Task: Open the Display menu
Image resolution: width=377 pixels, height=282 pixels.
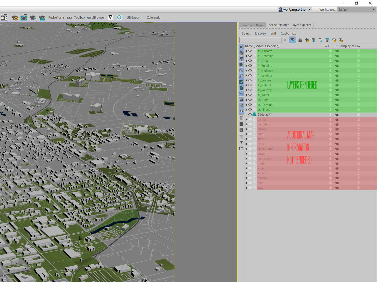Action: click(x=260, y=33)
